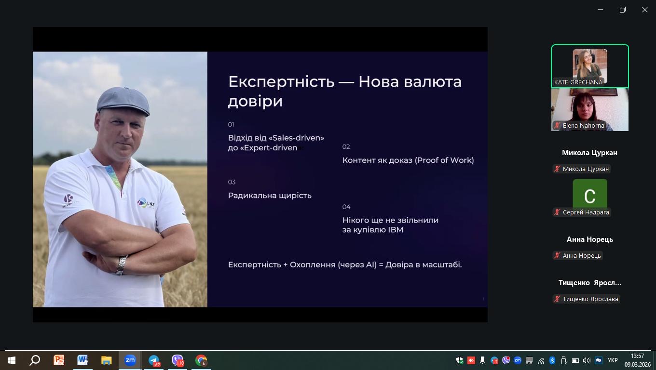Image resolution: width=656 pixels, height=370 pixels.
Task: Open the Windows Start menu
Action: click(11, 360)
